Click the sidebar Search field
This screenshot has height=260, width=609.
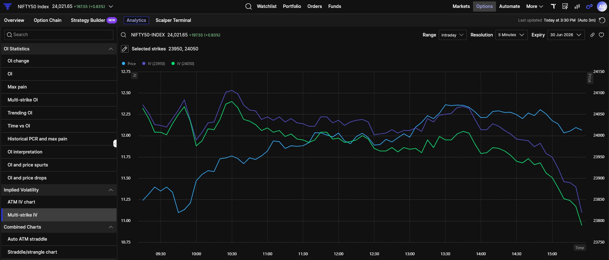point(59,35)
